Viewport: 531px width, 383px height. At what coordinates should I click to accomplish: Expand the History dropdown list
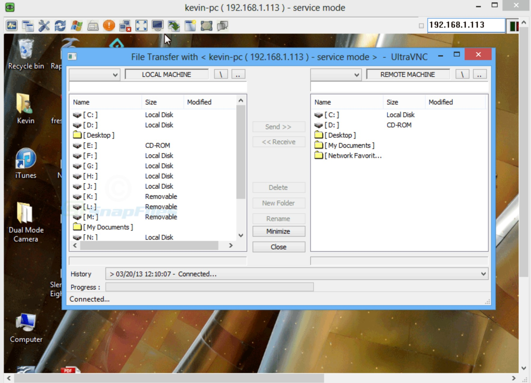(483, 274)
